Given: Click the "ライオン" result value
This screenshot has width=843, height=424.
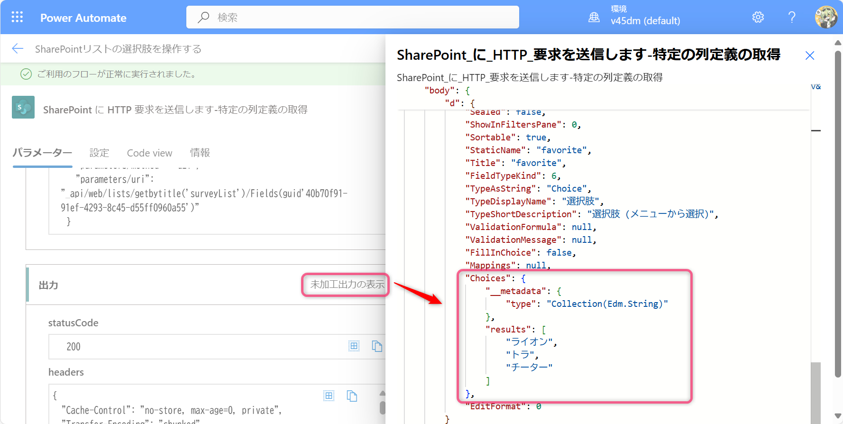Looking at the screenshot, I should coord(529,341).
